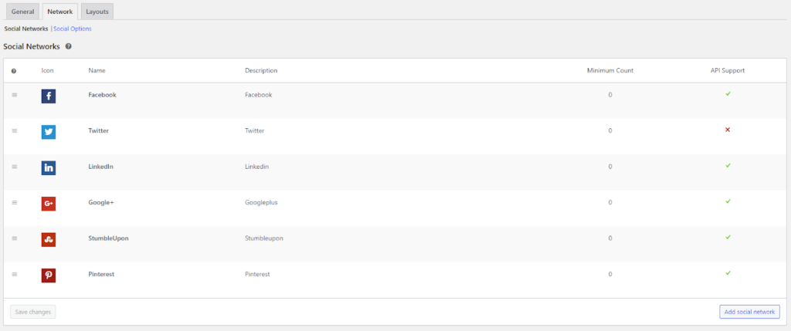Switch to the General tab
791x331 pixels.
coord(22,12)
